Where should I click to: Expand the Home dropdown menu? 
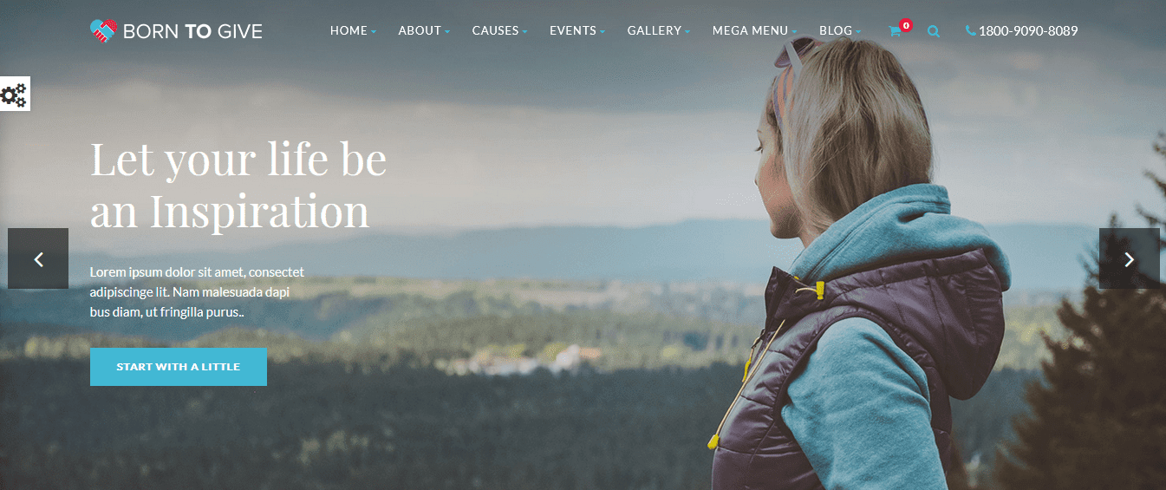353,31
